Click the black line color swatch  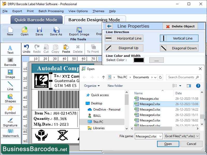point(139,60)
